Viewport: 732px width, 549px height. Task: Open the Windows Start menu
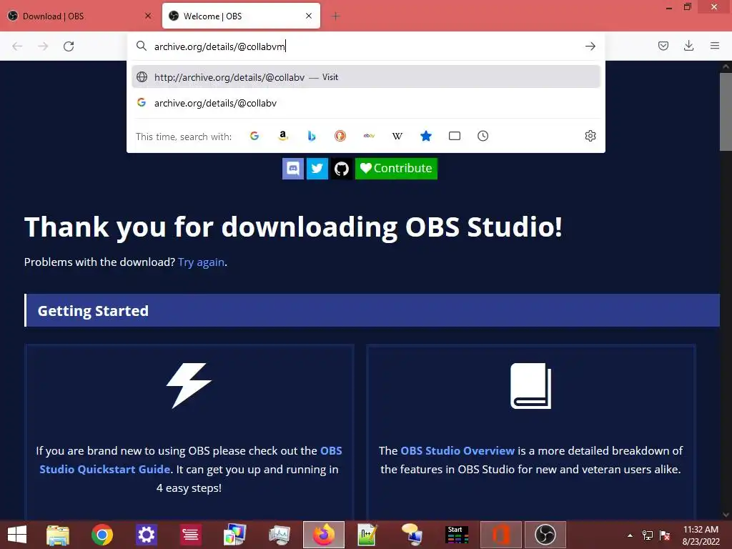[17, 535]
